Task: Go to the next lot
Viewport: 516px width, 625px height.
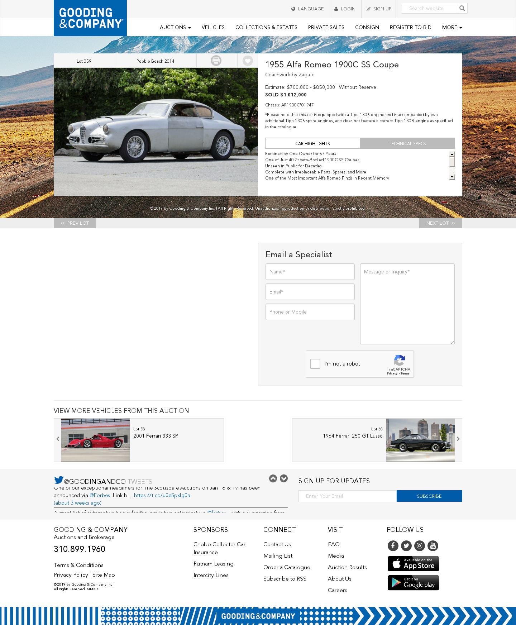Action: click(441, 223)
